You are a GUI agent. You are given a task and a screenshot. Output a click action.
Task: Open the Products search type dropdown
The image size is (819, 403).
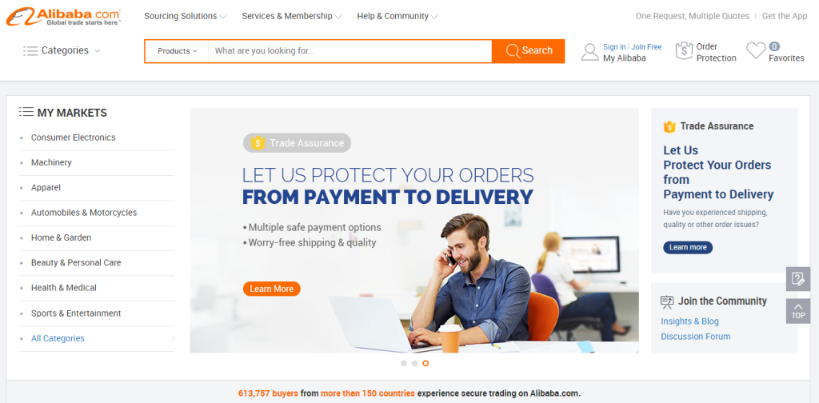(x=177, y=51)
